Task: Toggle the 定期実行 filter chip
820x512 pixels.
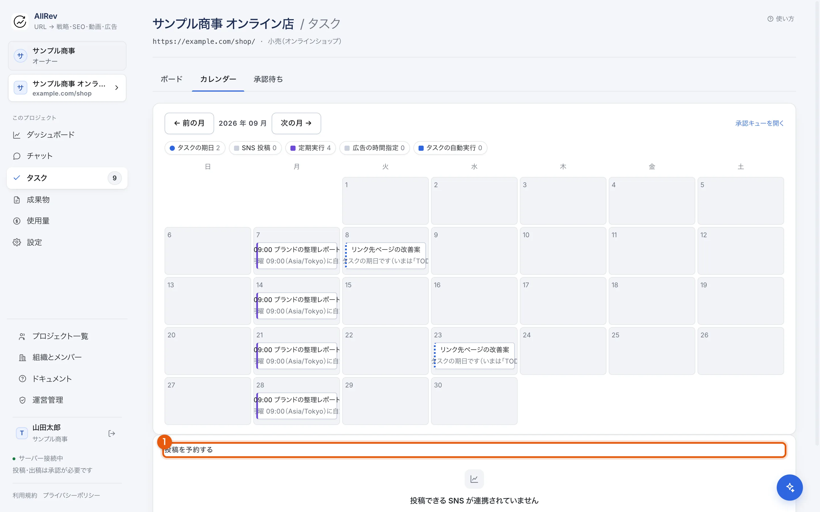Action: click(310, 148)
